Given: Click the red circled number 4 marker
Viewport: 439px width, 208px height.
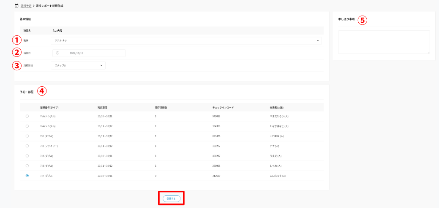Looking at the screenshot, I should tap(42, 90).
